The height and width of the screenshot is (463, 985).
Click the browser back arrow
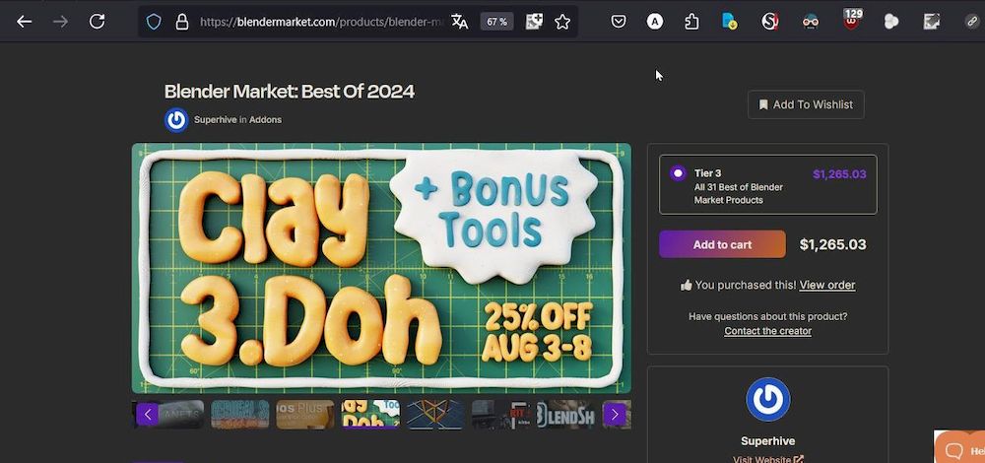tap(25, 22)
